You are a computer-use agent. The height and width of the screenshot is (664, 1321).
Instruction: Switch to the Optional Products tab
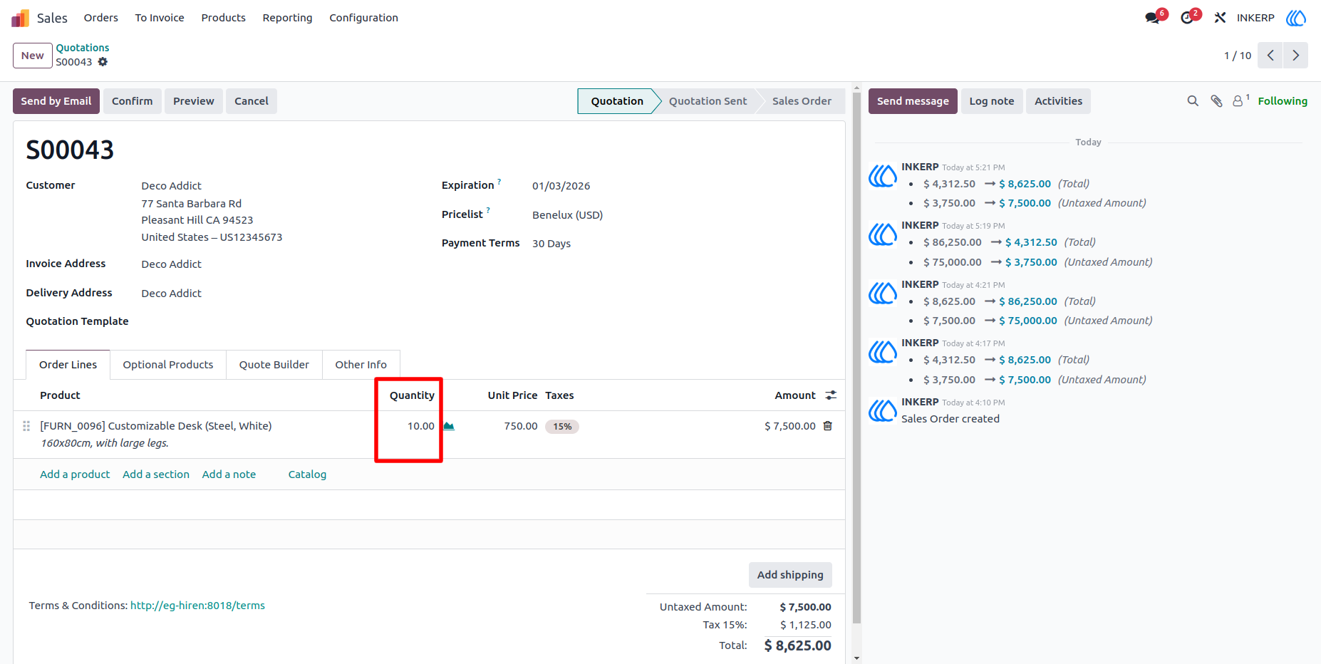click(x=168, y=365)
